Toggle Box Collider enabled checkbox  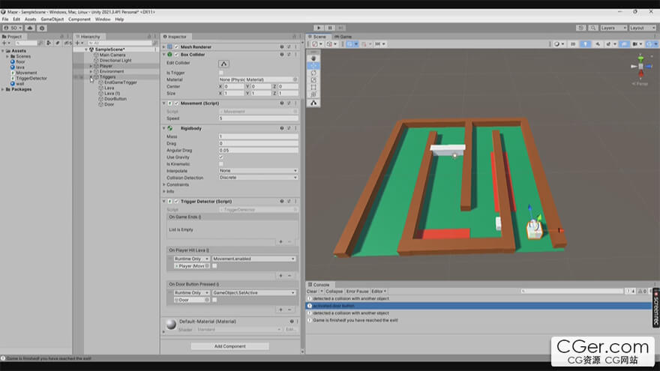coord(176,55)
